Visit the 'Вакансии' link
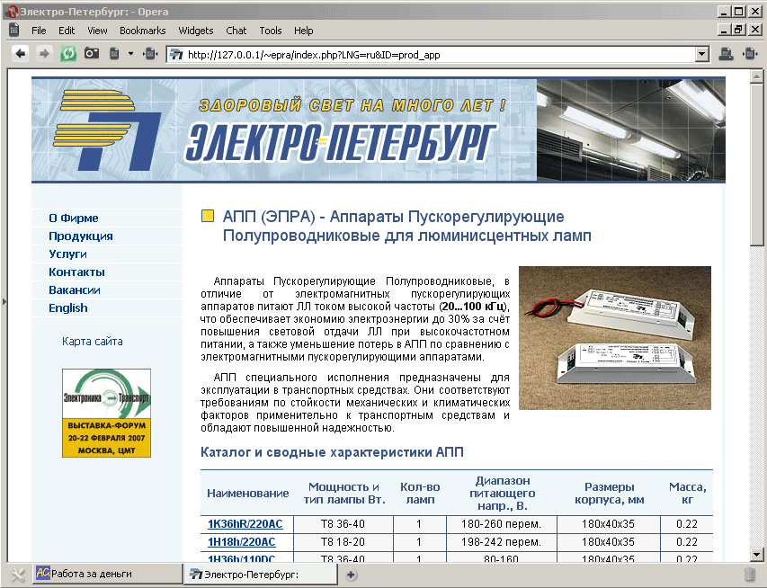 (75, 290)
